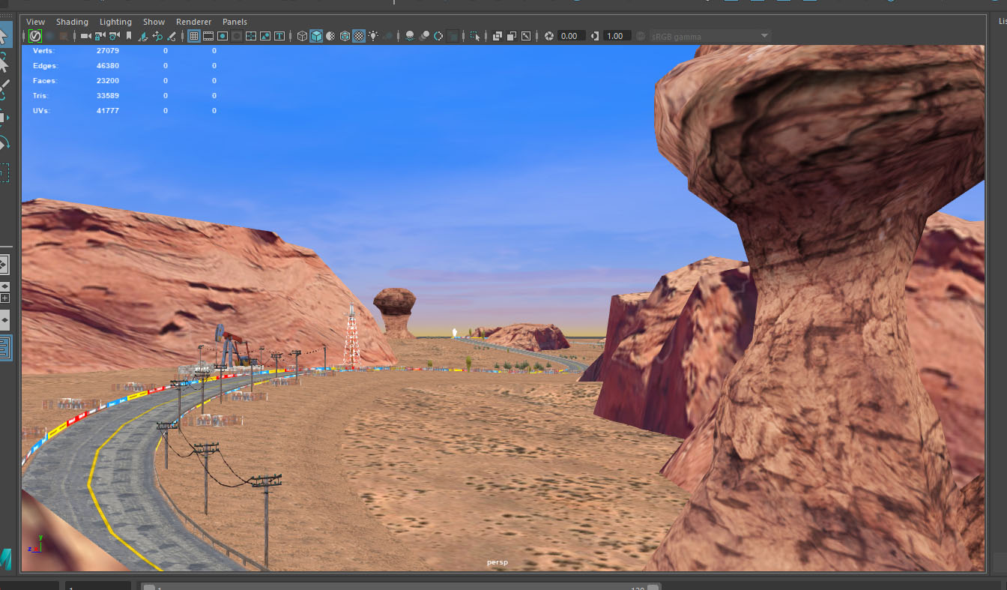Click the Lock Camera icon
This screenshot has height=590, width=1007.
click(x=100, y=36)
